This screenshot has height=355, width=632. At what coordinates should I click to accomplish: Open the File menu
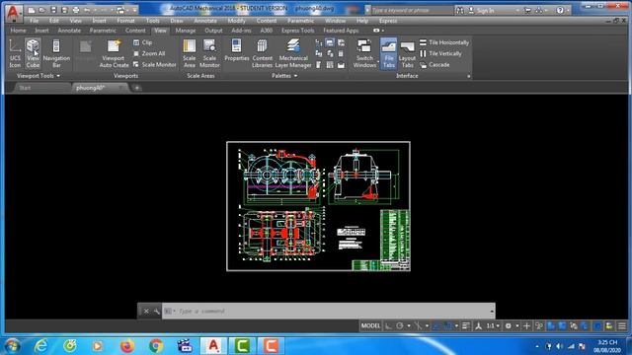click(35, 21)
